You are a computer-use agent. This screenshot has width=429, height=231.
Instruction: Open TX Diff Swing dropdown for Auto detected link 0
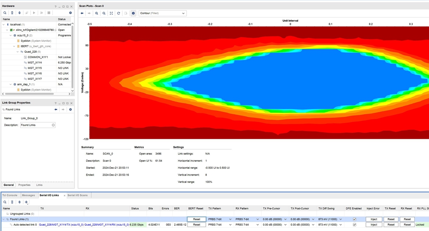coord(341,225)
